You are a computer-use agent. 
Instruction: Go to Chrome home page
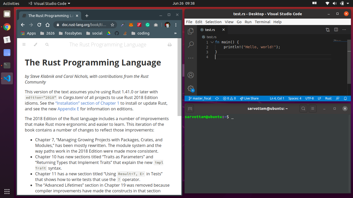click(x=48, y=25)
